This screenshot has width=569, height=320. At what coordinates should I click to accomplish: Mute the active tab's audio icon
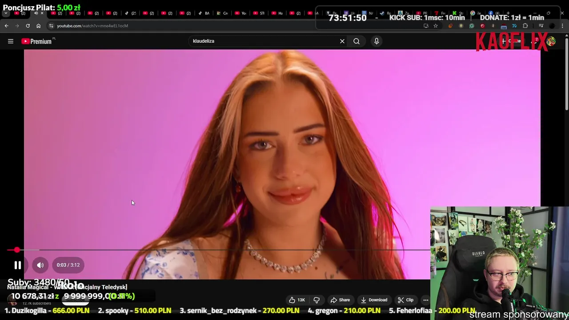pos(36,13)
